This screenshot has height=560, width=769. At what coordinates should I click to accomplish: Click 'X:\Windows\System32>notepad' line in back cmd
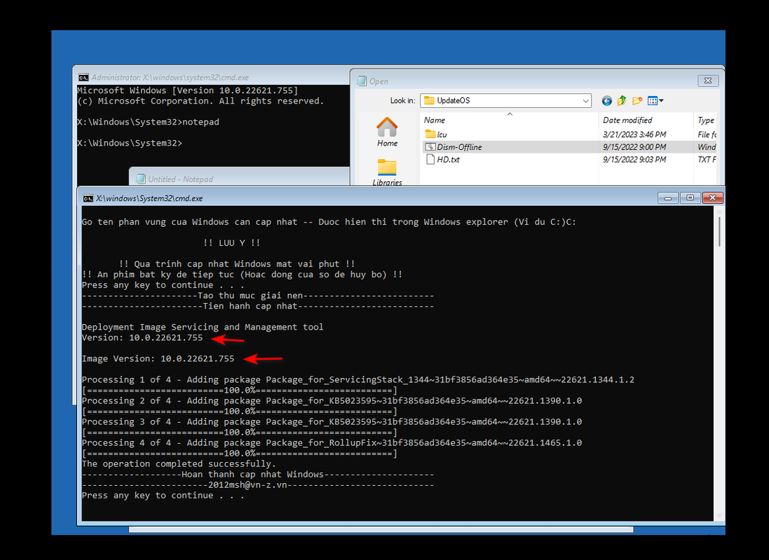pyautogui.click(x=148, y=122)
